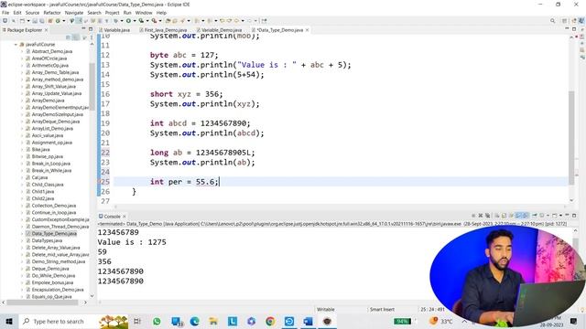Image resolution: width=586 pixels, height=329 pixels.
Task: Open Display Selected Console dropdown arrow
Action: click(548, 216)
